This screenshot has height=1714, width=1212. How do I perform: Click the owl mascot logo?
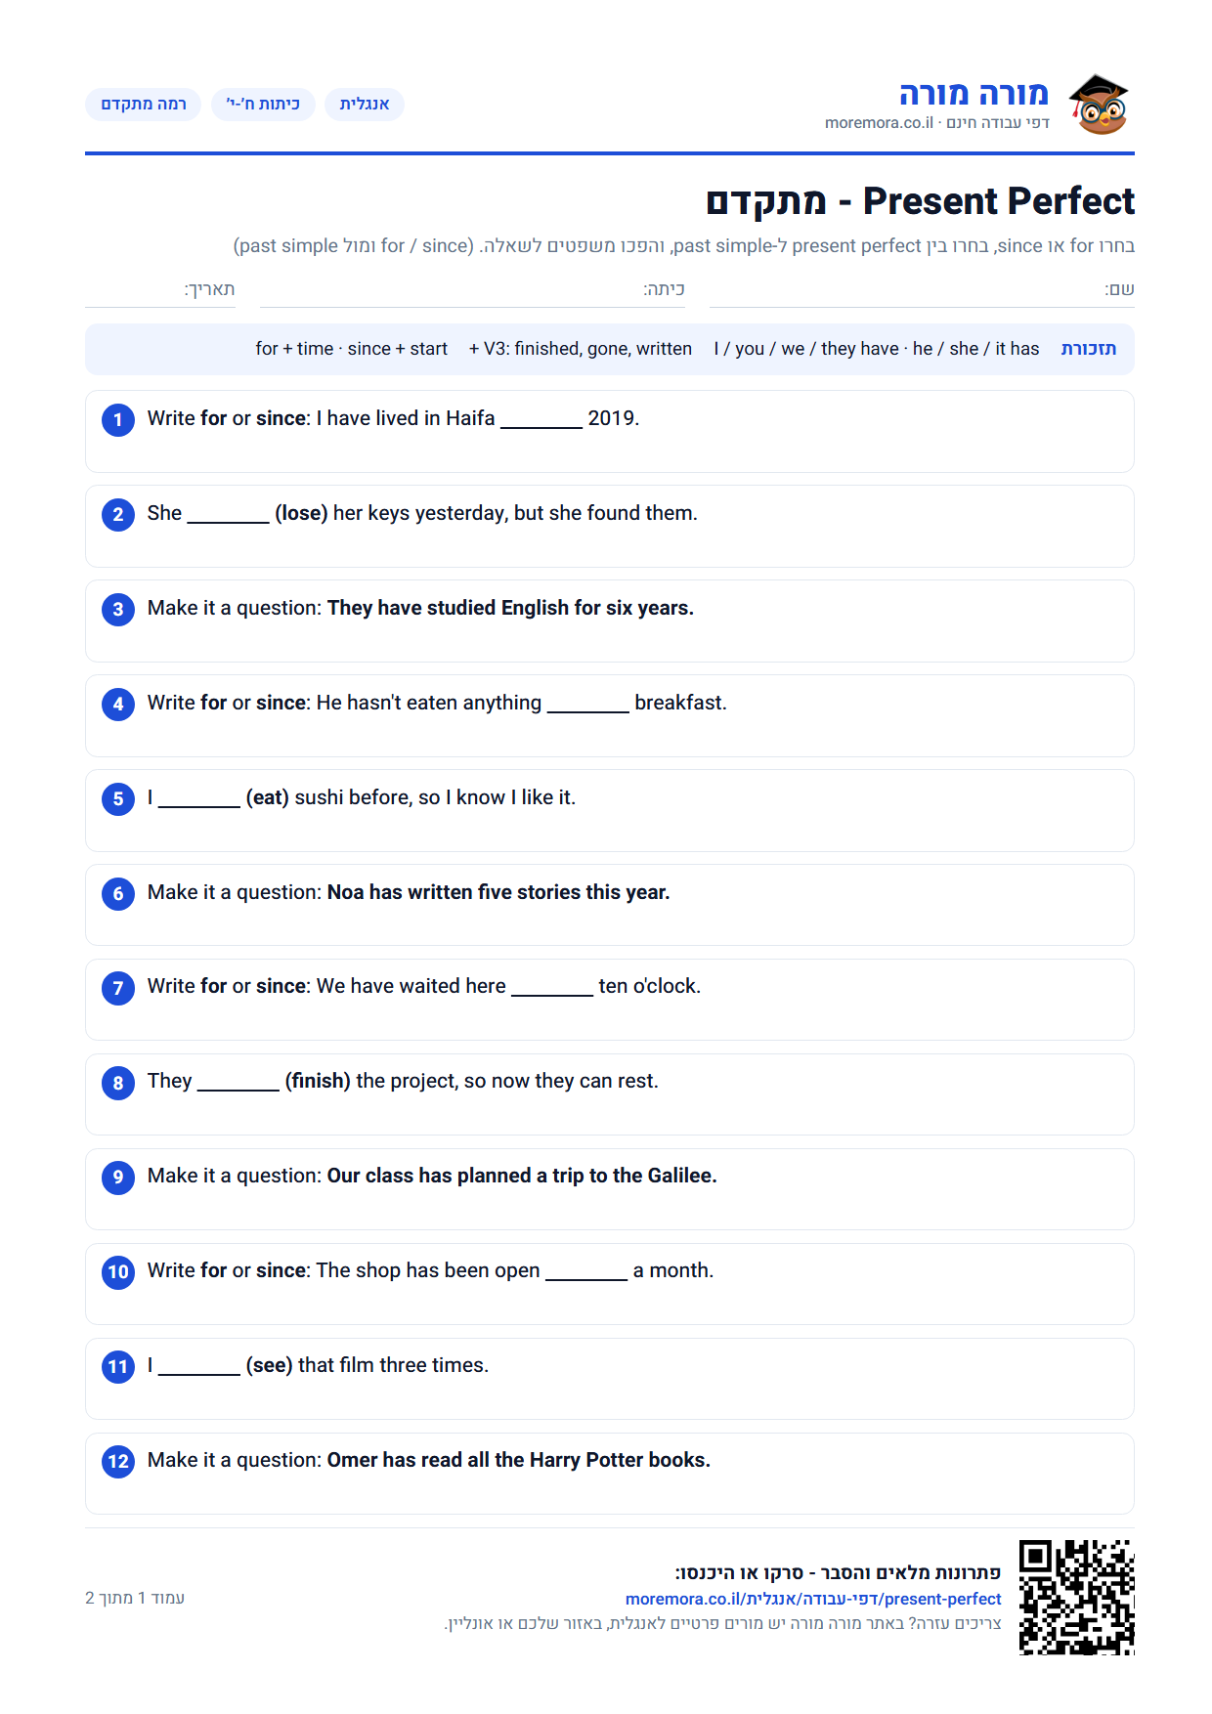[1099, 105]
